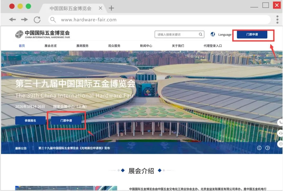Viewport: 283px width, 191px height.
Task: Click the 门票申请 button in the header
Action: [x=252, y=35]
